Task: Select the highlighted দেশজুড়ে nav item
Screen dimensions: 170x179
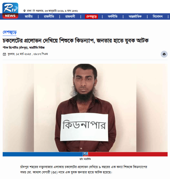Action: [91, 17]
